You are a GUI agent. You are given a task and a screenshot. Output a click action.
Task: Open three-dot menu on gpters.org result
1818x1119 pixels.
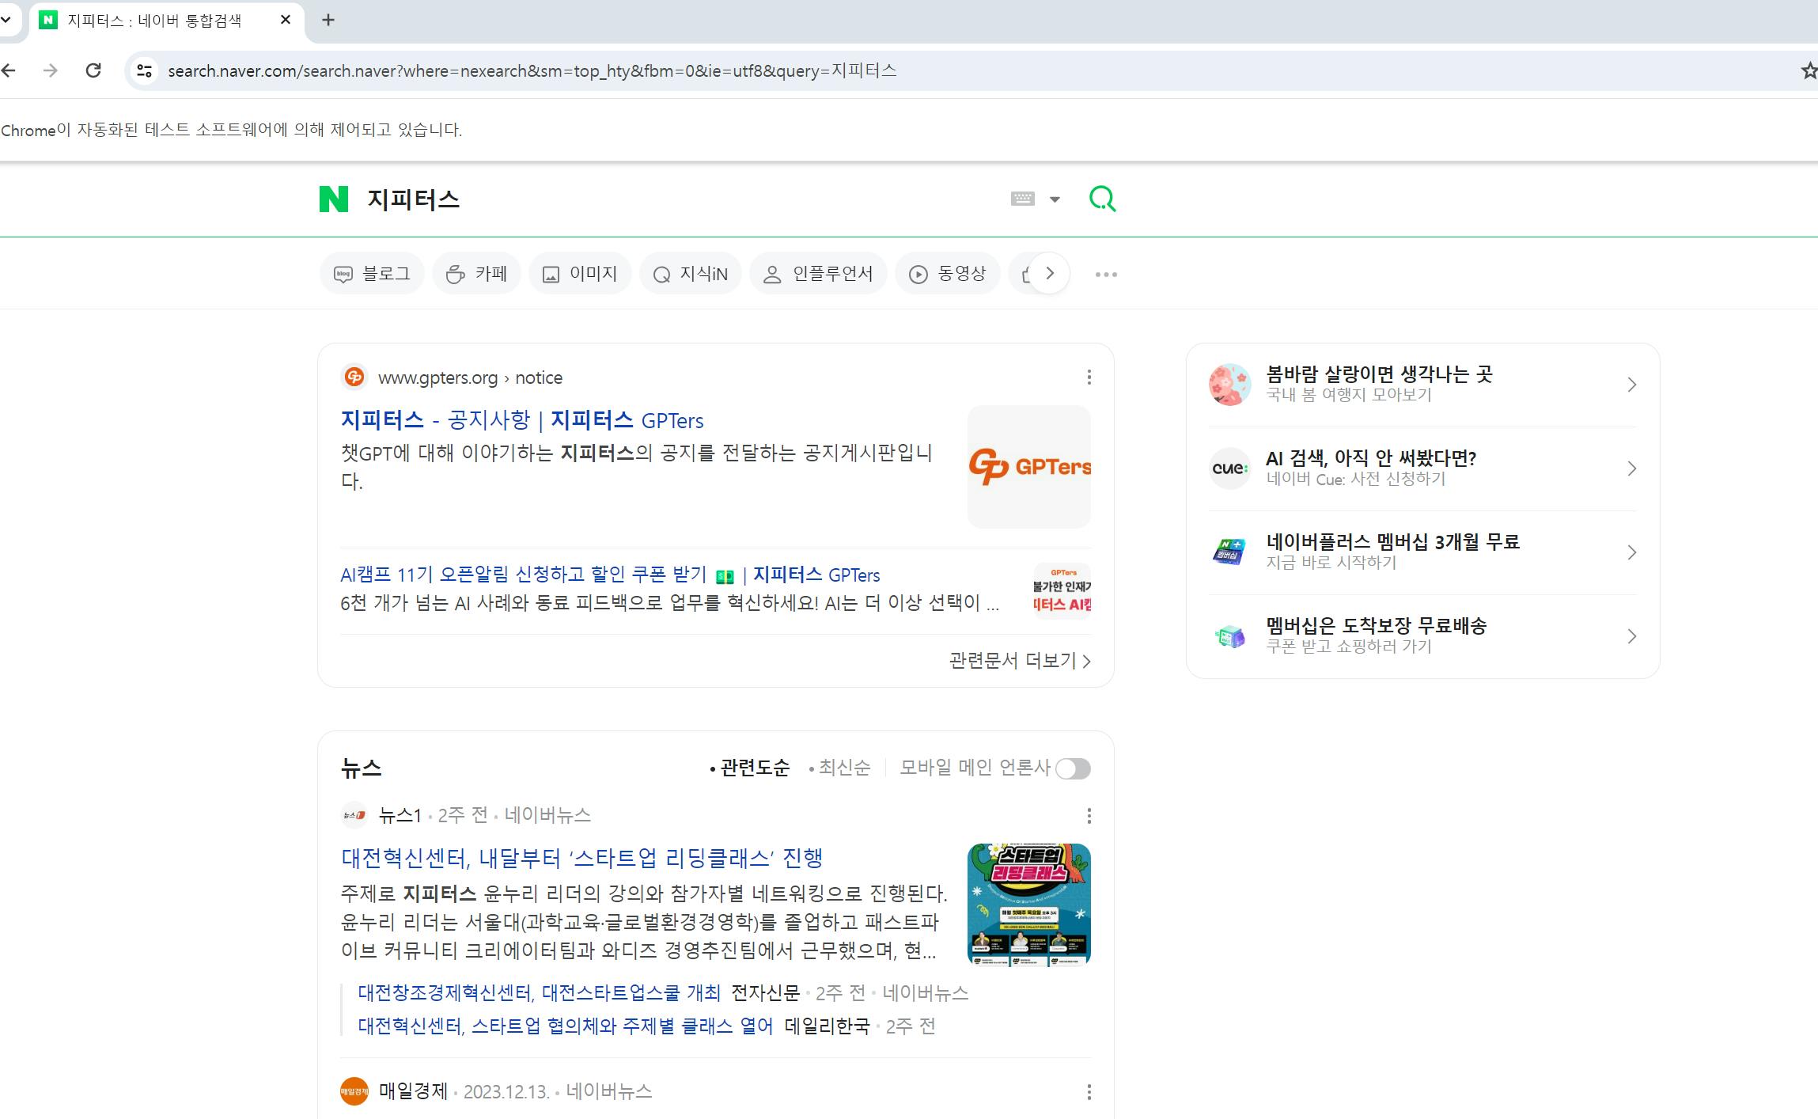point(1089,377)
